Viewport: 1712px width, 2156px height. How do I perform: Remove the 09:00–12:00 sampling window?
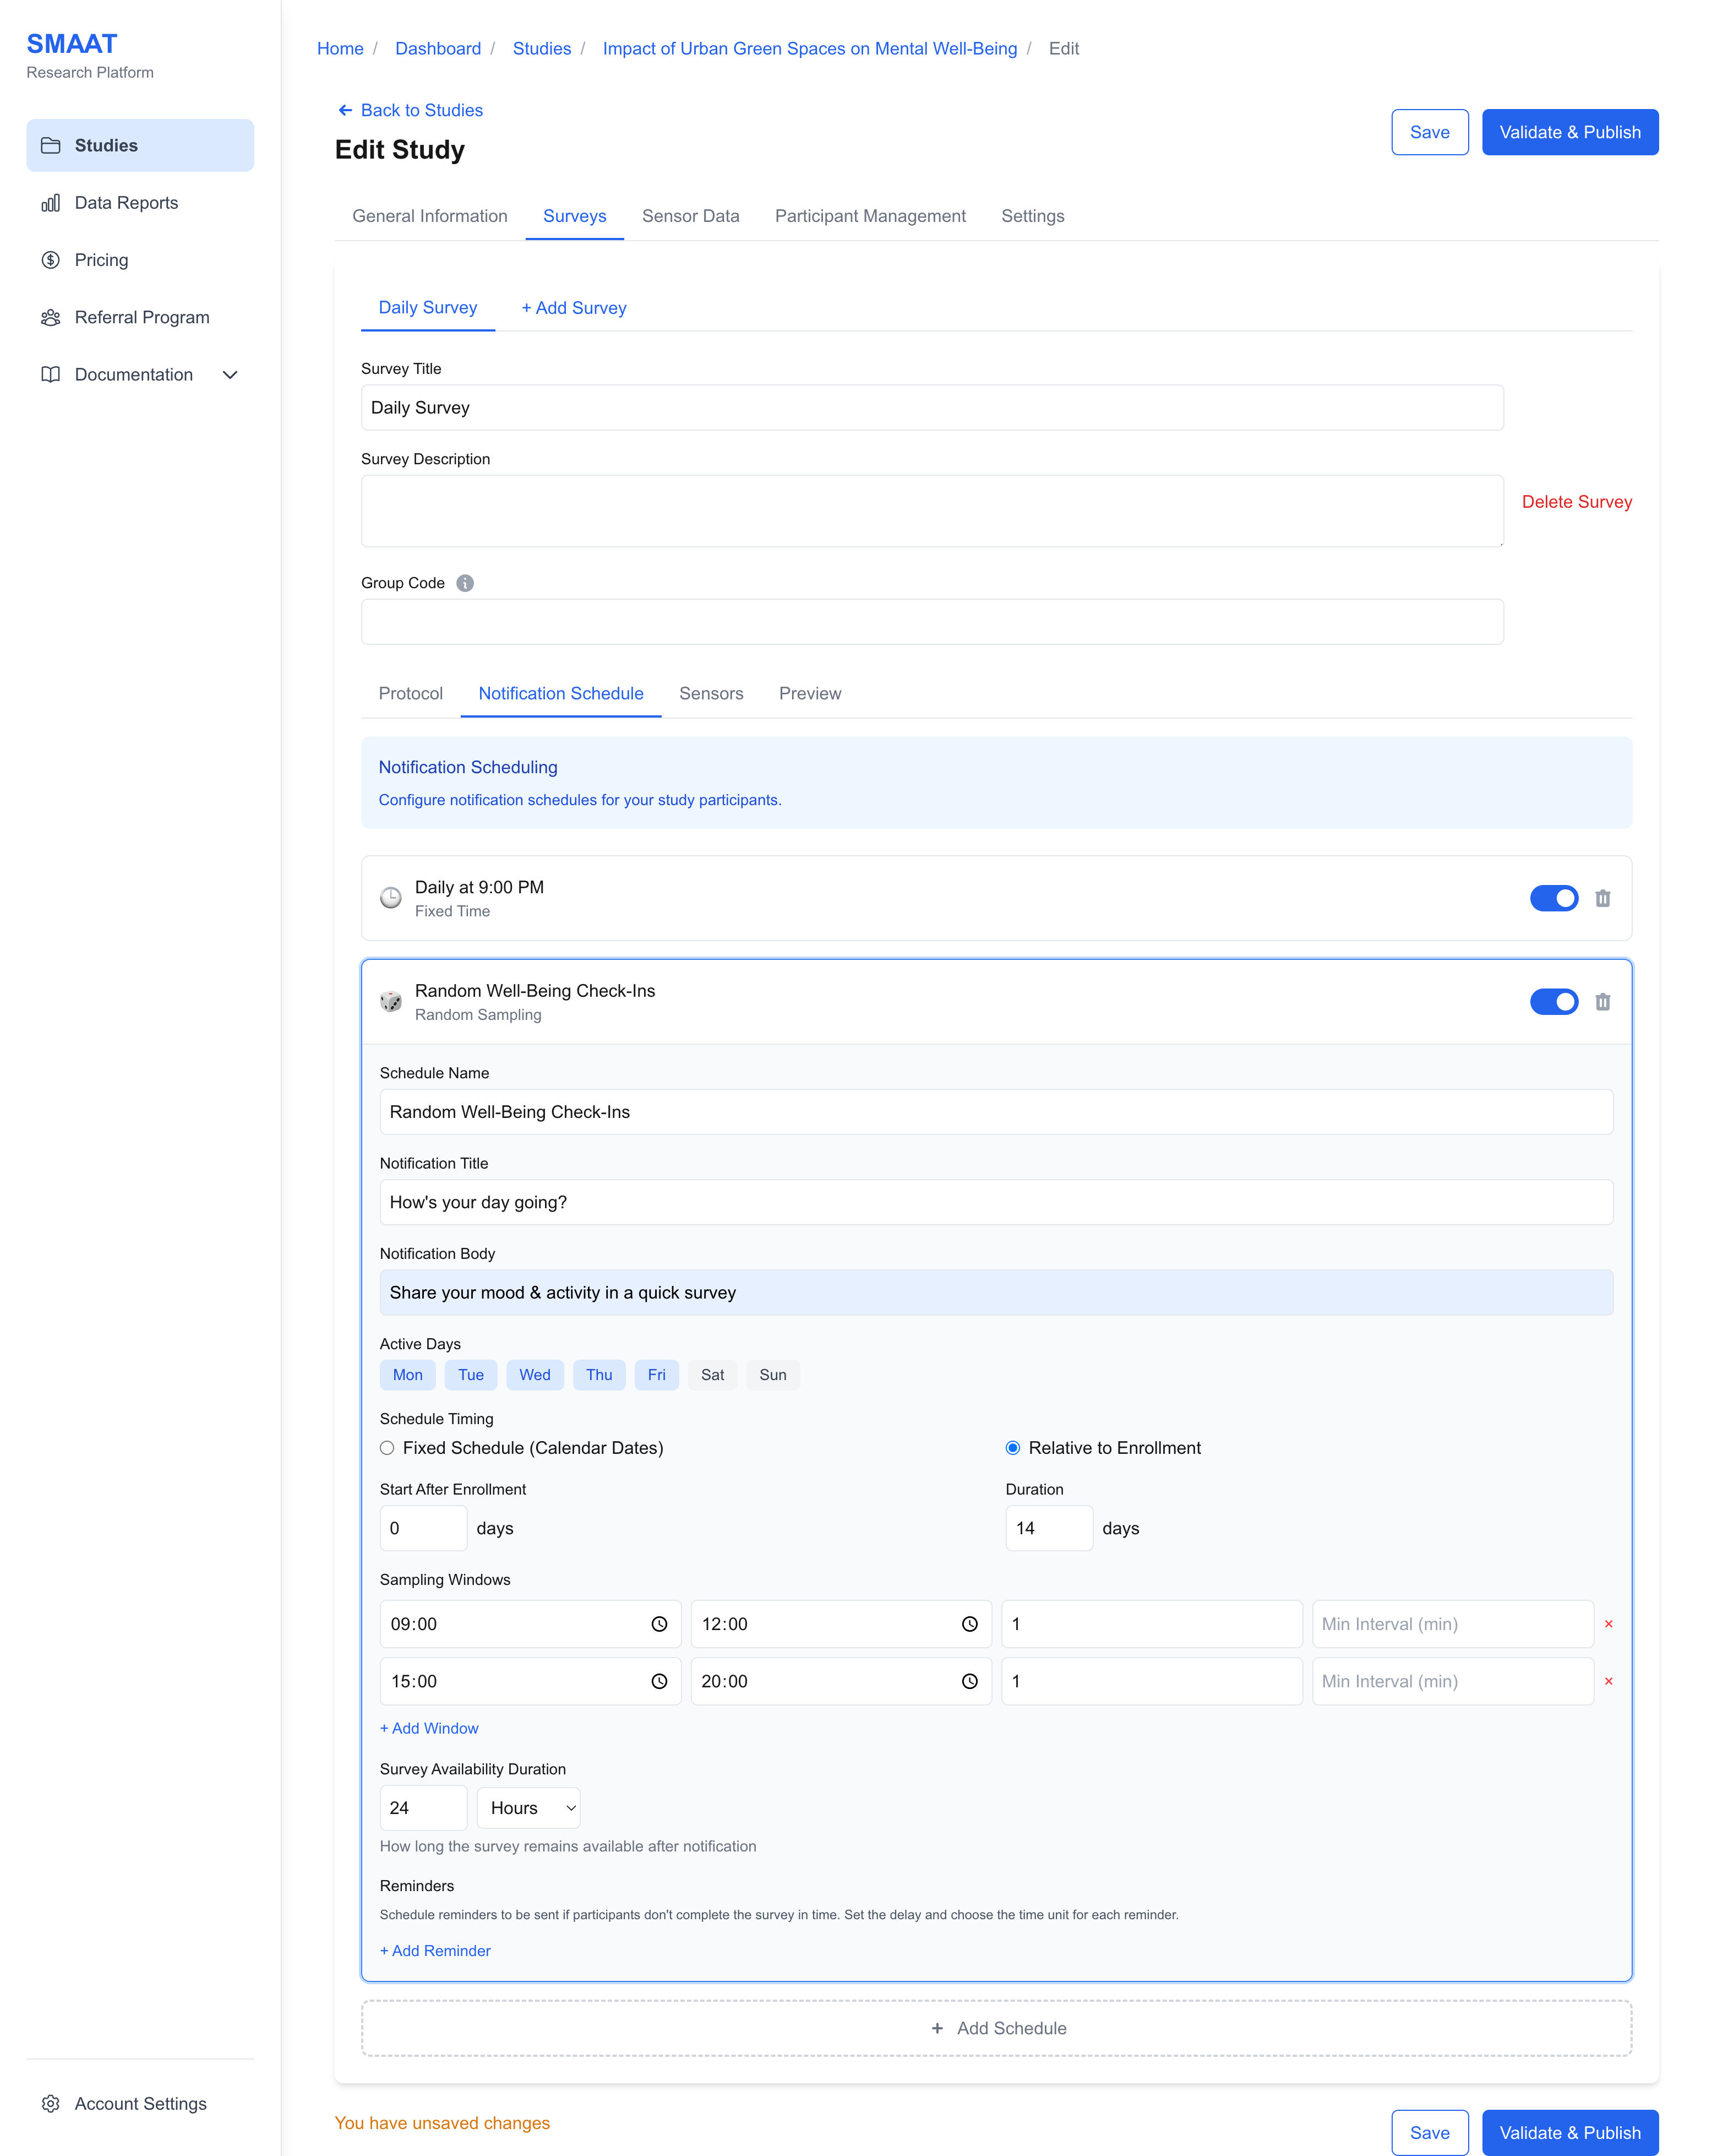point(1608,1624)
